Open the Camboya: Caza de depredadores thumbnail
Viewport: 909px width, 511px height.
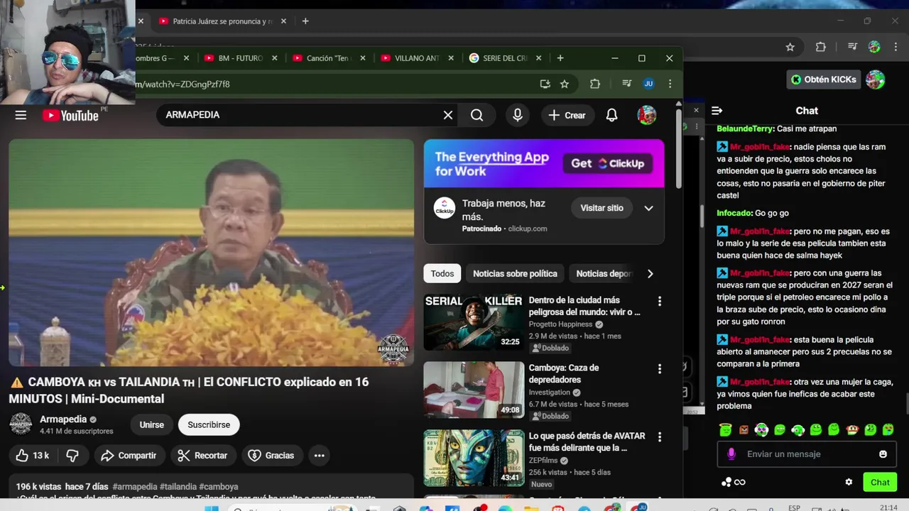point(474,390)
